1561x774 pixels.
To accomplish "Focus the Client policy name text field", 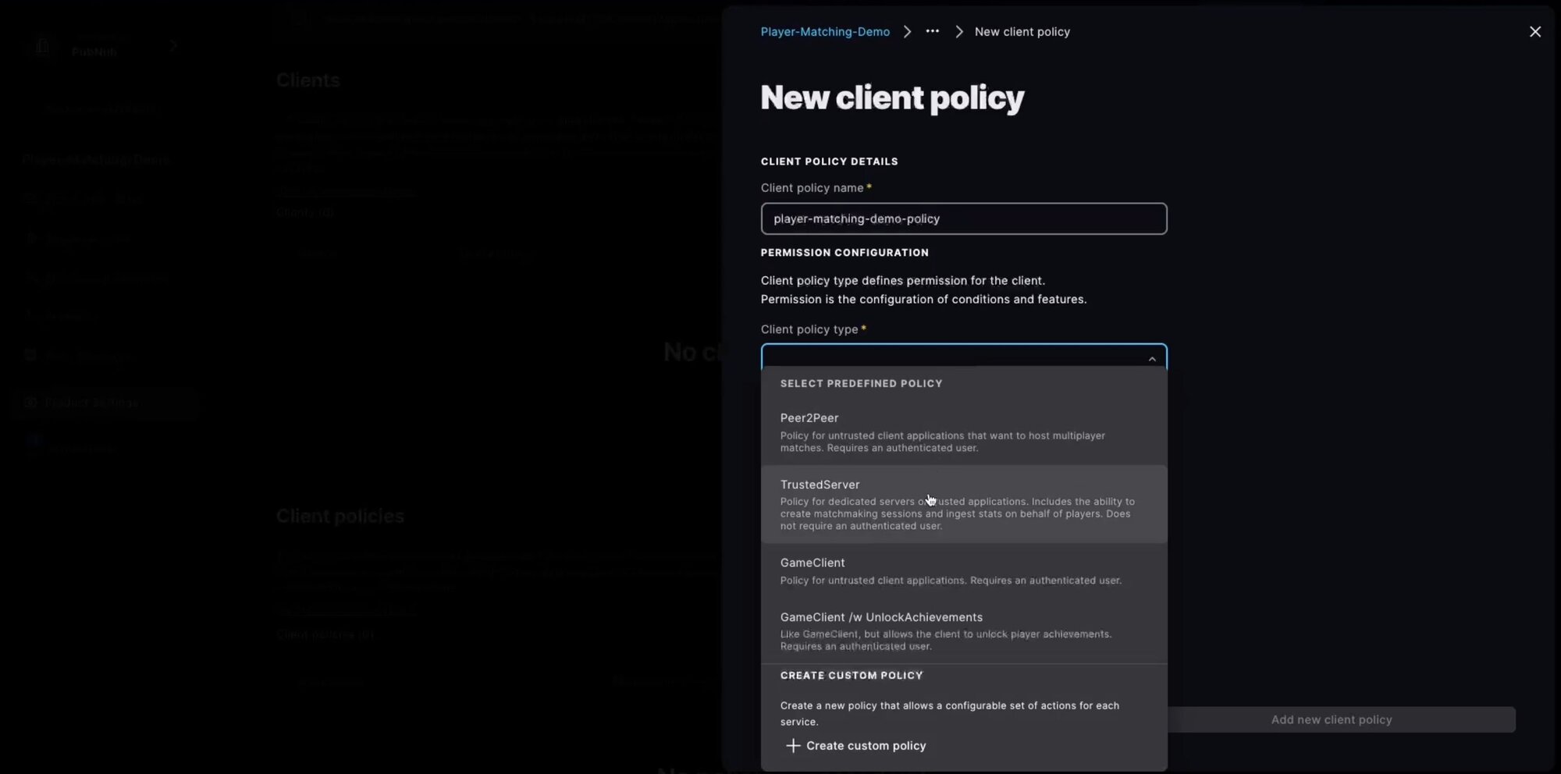I will 963,219.
